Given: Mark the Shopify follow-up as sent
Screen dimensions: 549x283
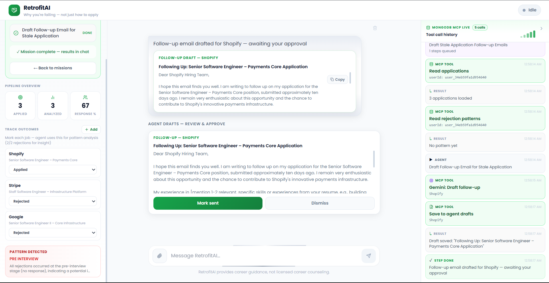Looking at the screenshot, I should 208,203.
